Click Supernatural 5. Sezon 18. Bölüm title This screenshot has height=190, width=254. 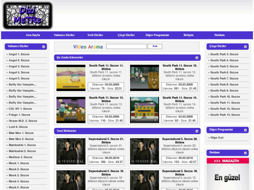[x=180, y=173]
